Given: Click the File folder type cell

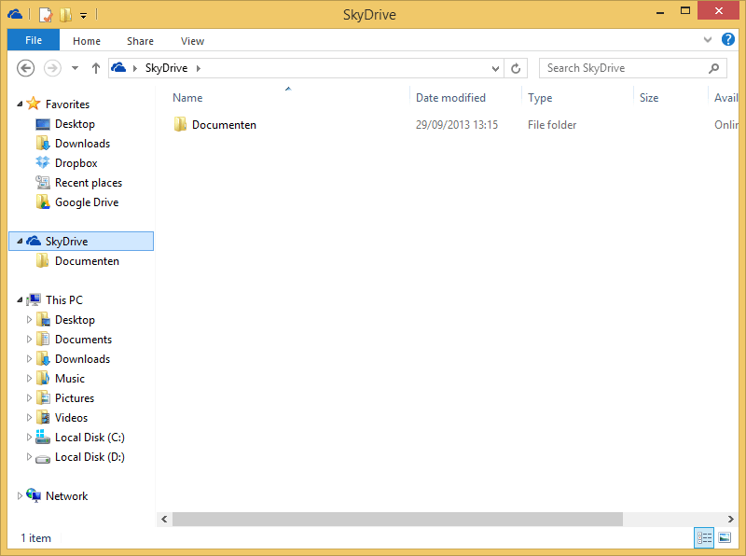Looking at the screenshot, I should [x=552, y=125].
